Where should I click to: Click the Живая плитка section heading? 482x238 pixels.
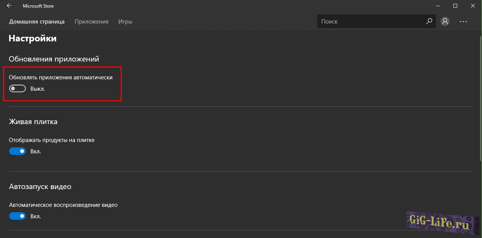(x=33, y=122)
